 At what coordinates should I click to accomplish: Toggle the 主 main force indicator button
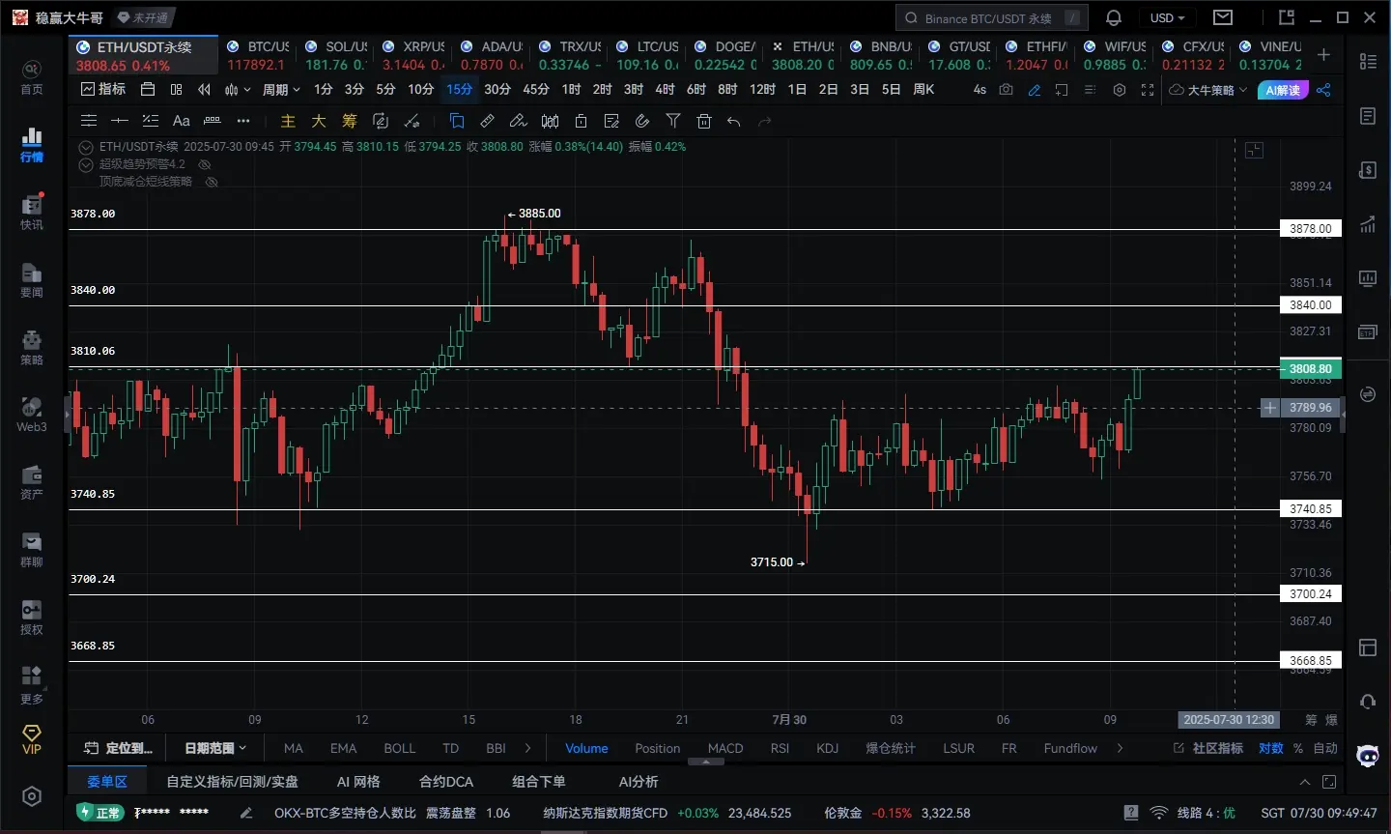pyautogui.click(x=288, y=121)
